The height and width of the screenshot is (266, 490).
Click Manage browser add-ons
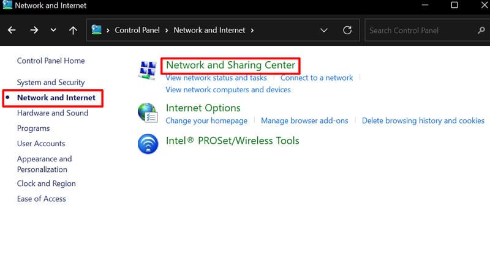click(x=304, y=120)
